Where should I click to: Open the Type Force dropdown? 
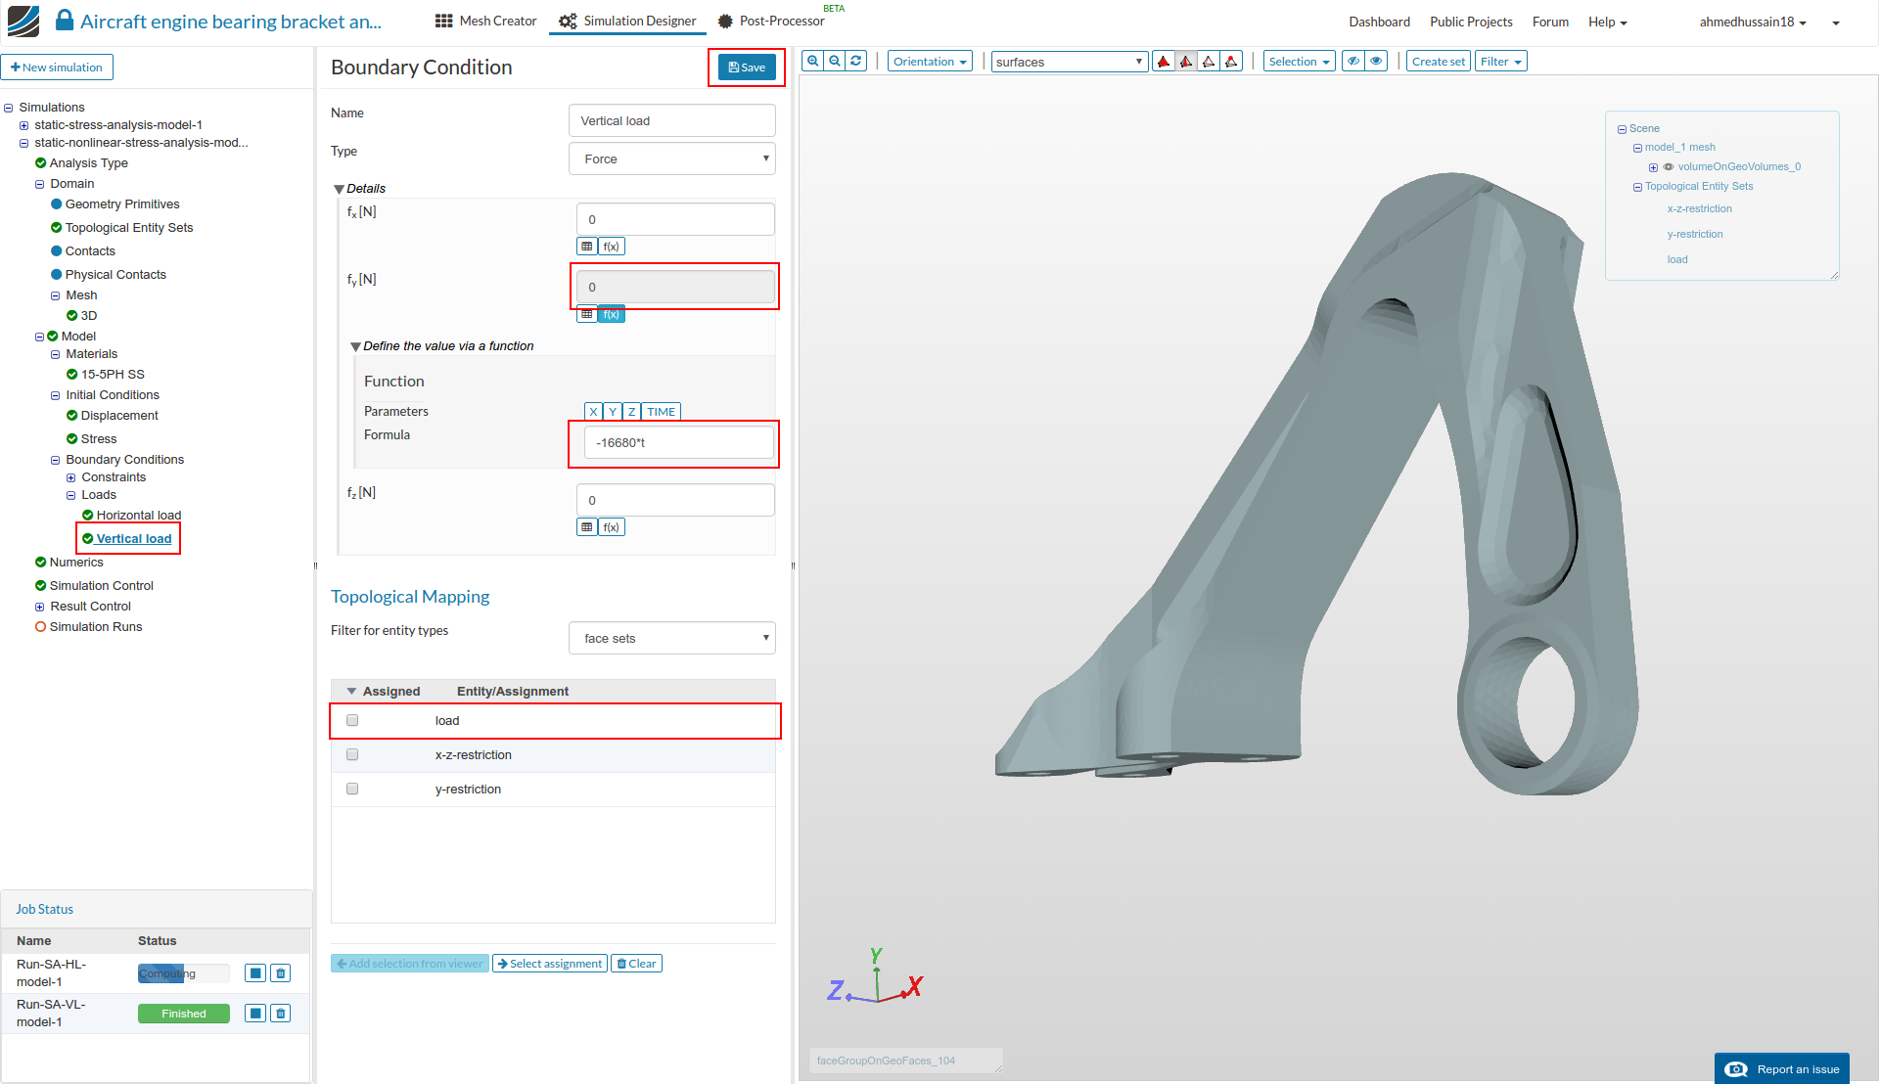coord(672,158)
